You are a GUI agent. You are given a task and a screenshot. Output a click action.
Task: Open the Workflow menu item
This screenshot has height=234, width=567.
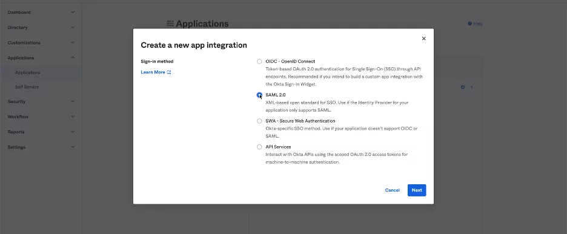tap(18, 117)
